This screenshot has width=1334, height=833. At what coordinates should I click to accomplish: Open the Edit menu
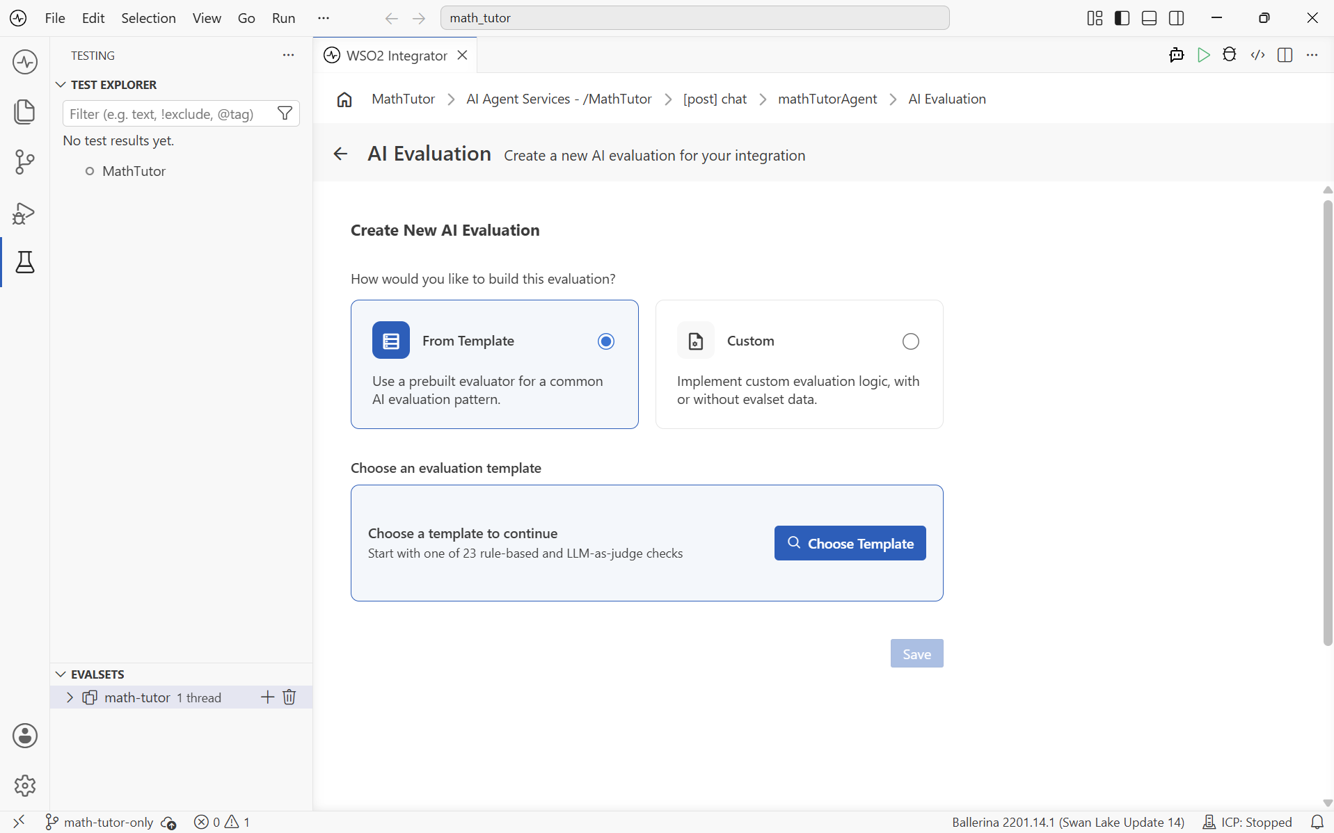point(93,18)
